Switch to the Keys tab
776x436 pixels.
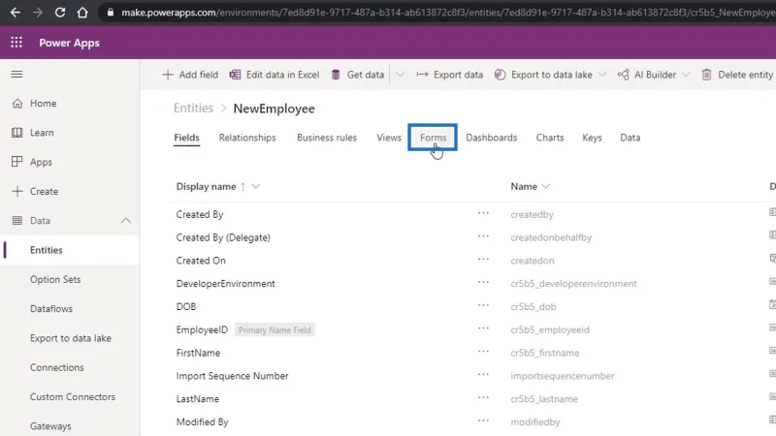[592, 138]
